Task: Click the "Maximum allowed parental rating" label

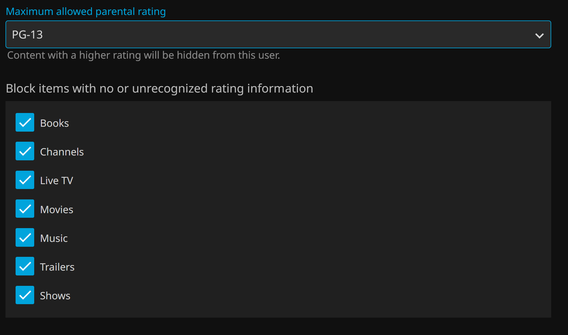Action: tap(86, 12)
